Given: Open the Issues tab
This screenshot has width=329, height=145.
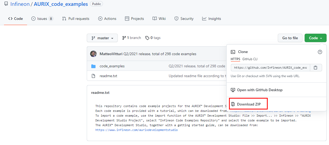Looking at the screenshot, I should coord(42,19).
